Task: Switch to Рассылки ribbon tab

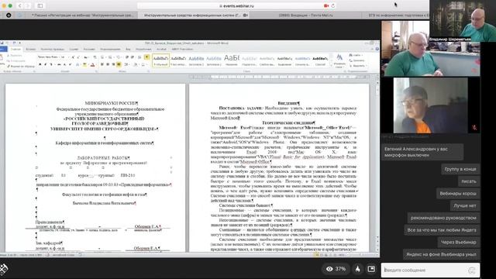Action: click(x=89, y=49)
